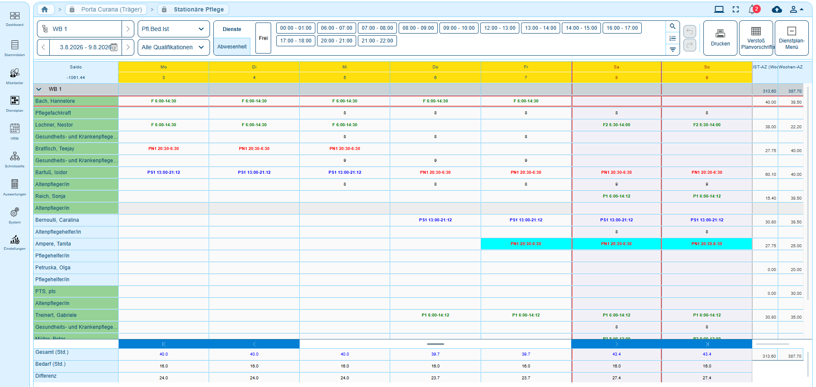Image resolution: width=816 pixels, height=387 pixels.
Task: Click the home breadcrumb icon
Action: 45,9
